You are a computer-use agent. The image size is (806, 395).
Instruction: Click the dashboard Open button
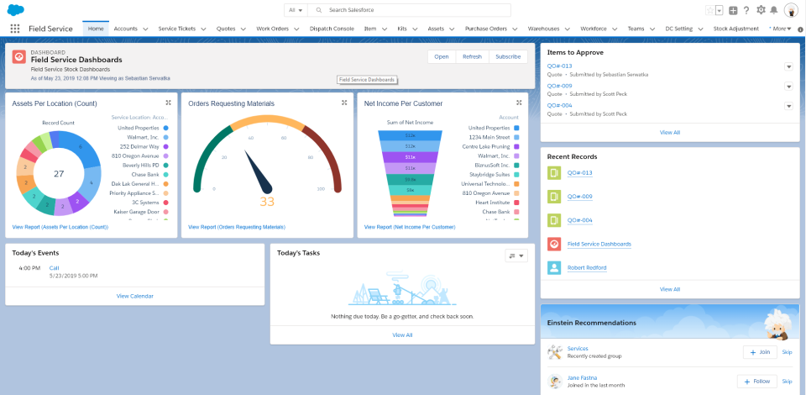click(442, 56)
